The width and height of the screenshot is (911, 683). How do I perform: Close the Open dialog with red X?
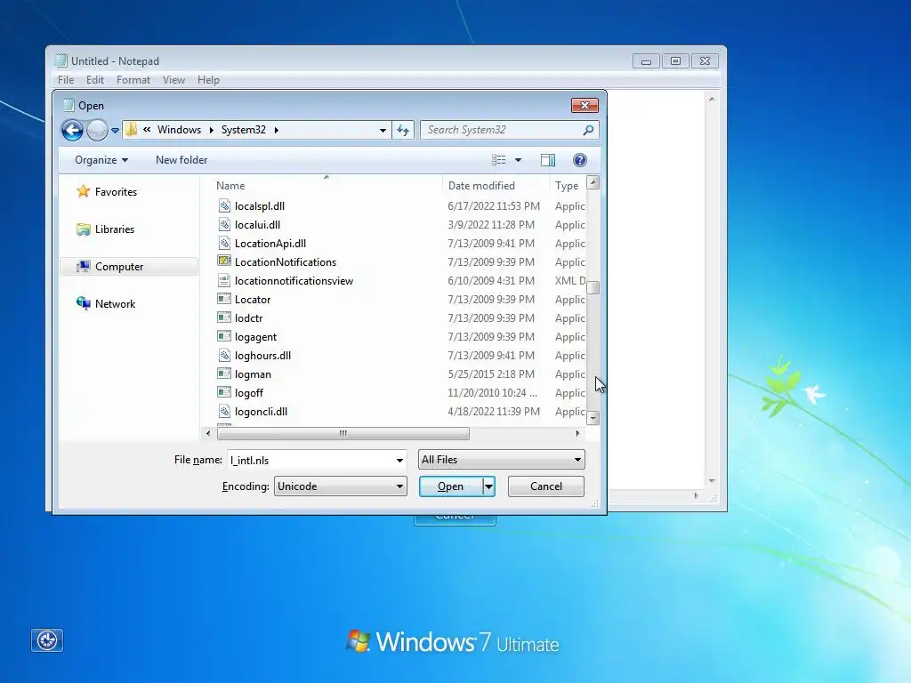pyautogui.click(x=585, y=105)
